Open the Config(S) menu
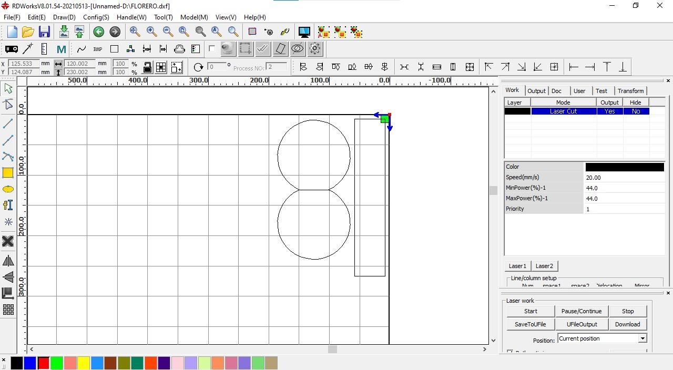The image size is (673, 370). [96, 17]
